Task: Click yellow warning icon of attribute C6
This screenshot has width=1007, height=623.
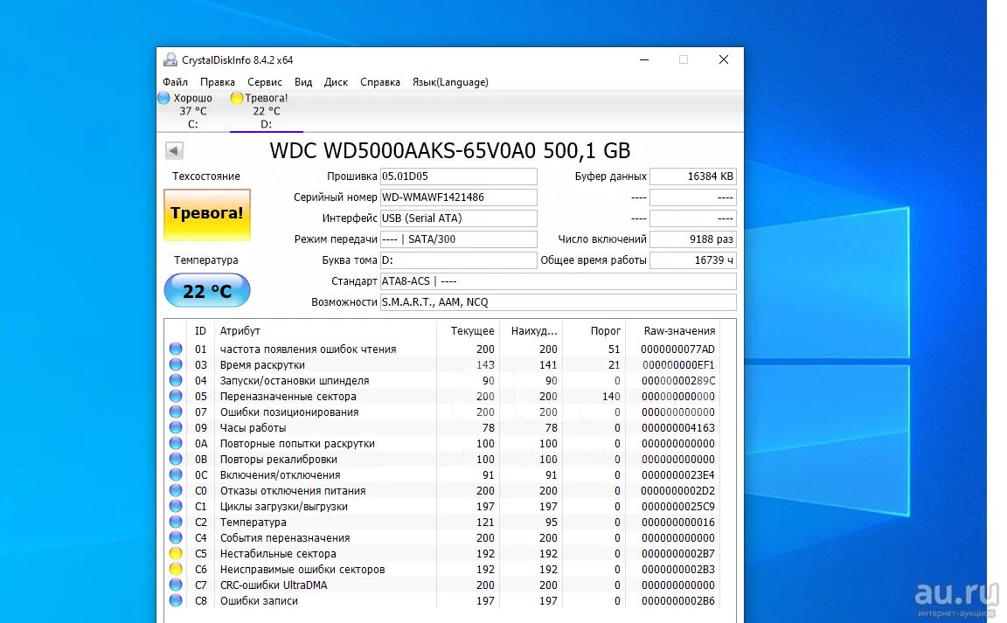Action: pyautogui.click(x=176, y=569)
